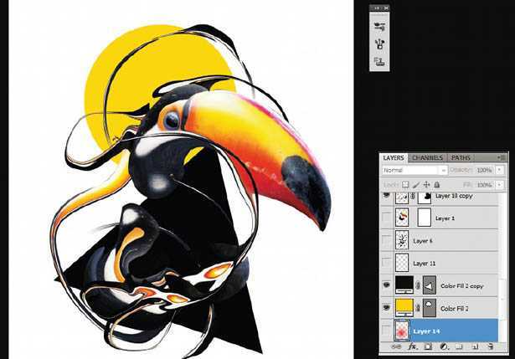This screenshot has height=359, width=515.
Task: Open the Layers panel flyout menu
Action: coord(502,157)
